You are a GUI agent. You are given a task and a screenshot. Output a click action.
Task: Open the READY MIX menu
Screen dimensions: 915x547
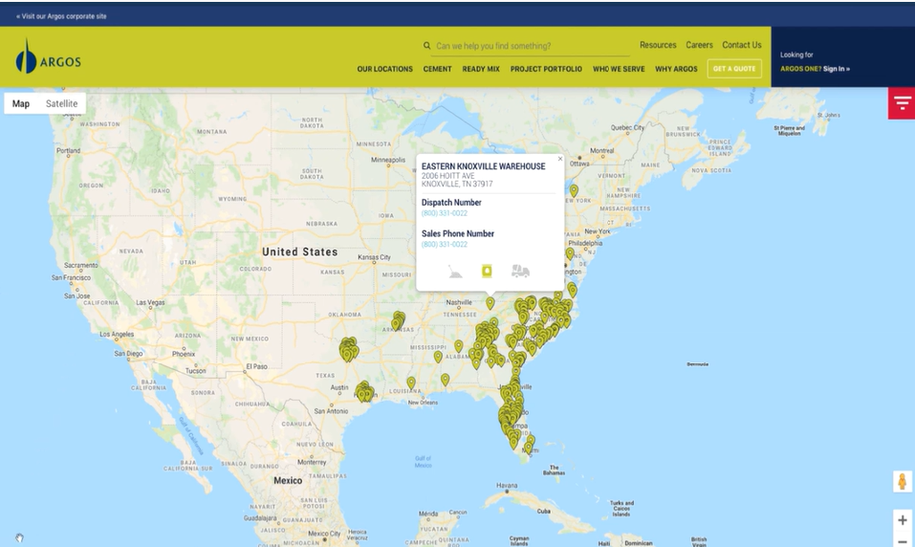click(481, 69)
